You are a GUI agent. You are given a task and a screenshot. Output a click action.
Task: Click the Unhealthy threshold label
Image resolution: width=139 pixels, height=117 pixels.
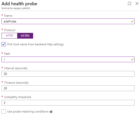(x=17, y=97)
